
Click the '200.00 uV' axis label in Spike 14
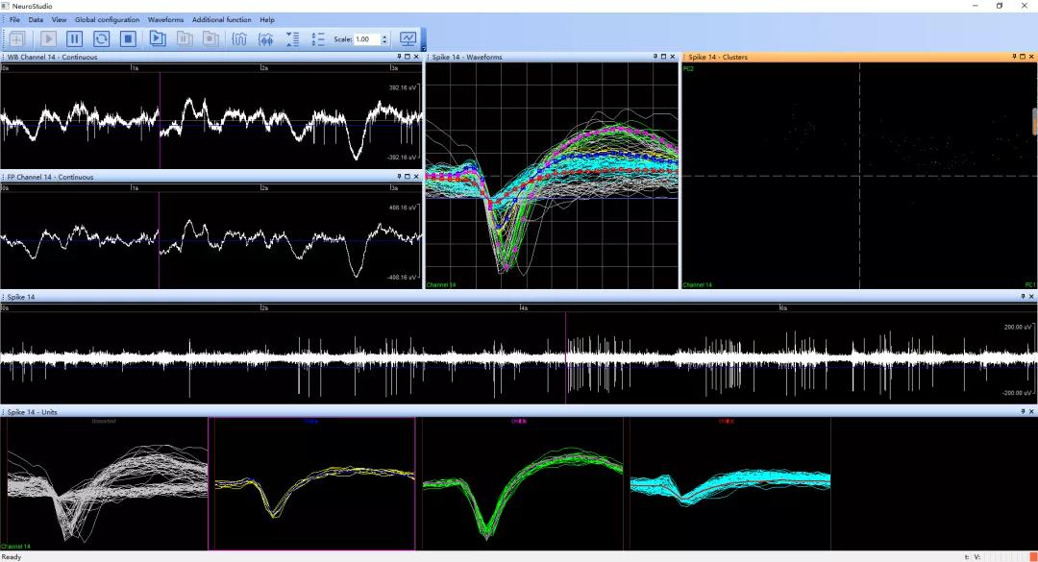pyautogui.click(x=1018, y=327)
